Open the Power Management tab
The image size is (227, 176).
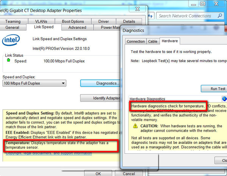(107, 27)
